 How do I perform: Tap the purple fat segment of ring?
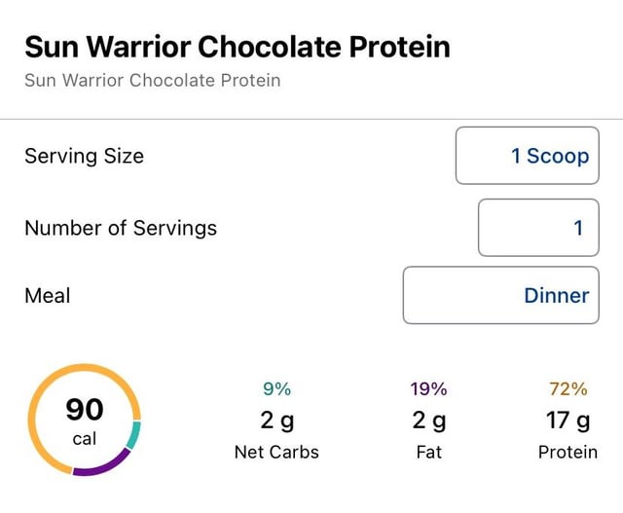[100, 468]
